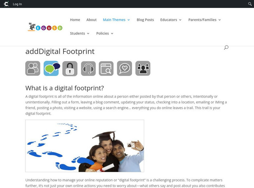
Task: Click the two-people profile icon
Action: (x=33, y=68)
